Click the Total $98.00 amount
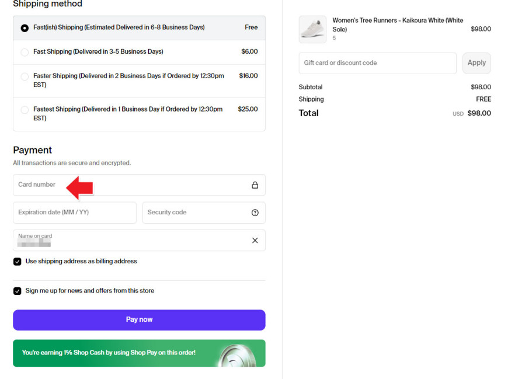 coord(479,113)
